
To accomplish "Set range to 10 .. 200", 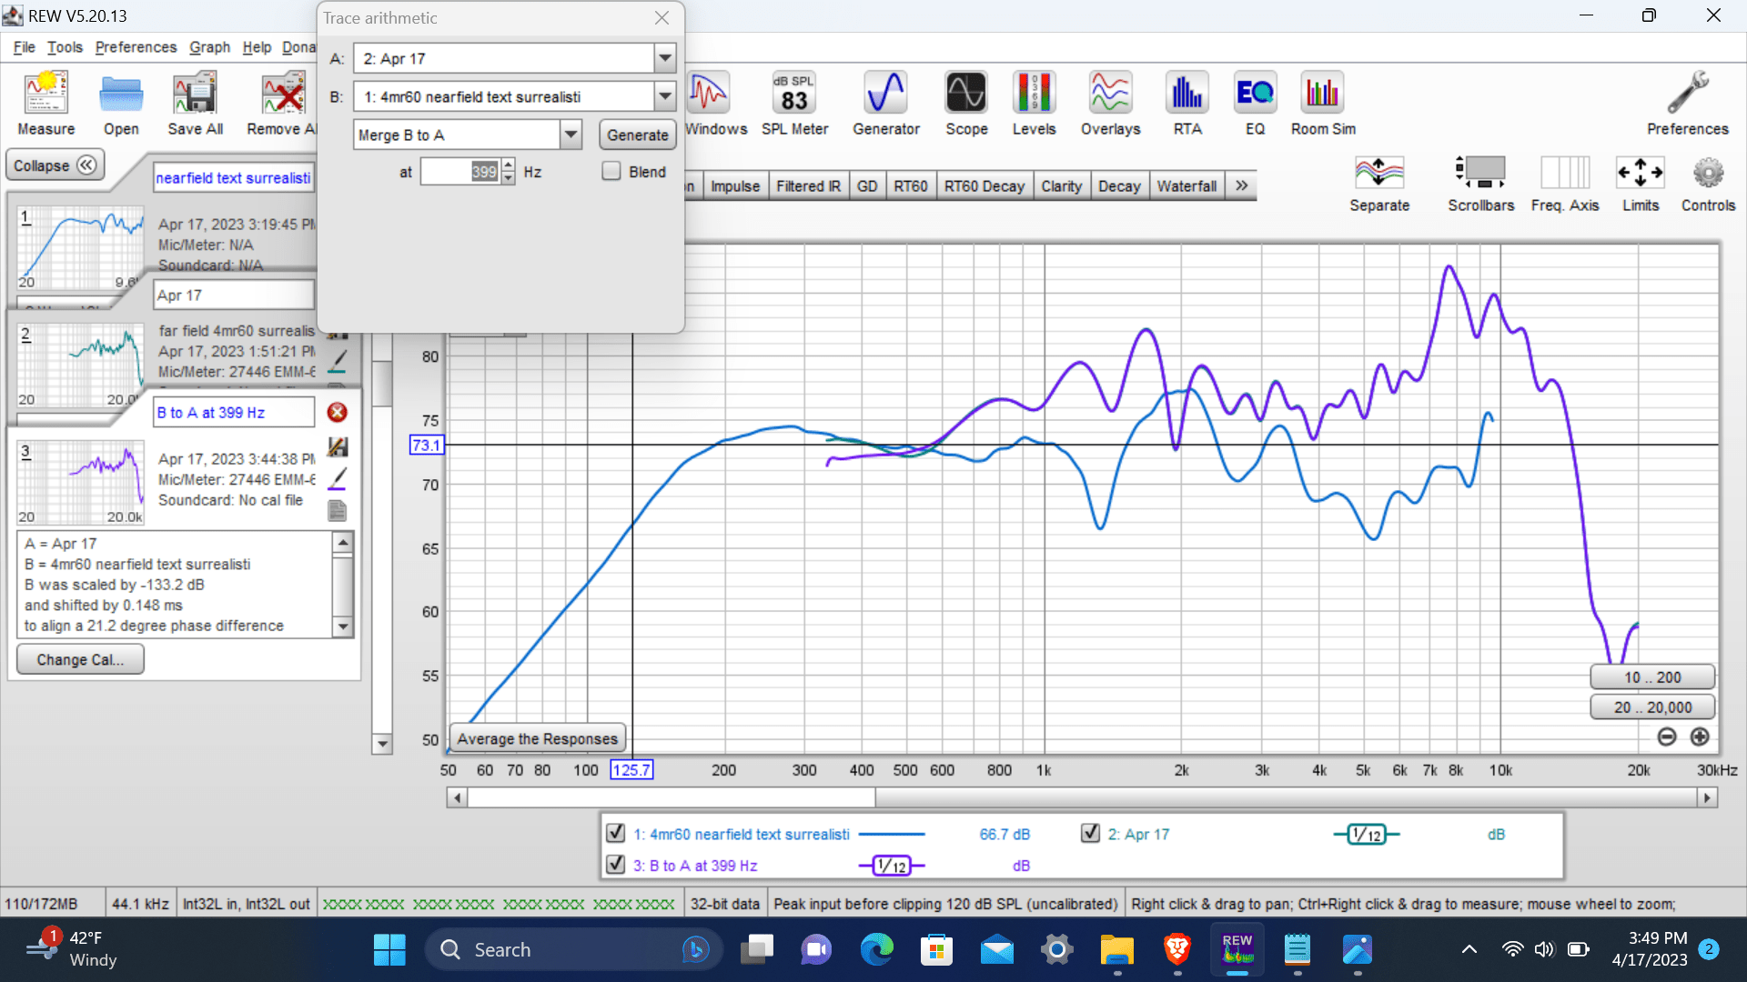I will tap(1652, 677).
